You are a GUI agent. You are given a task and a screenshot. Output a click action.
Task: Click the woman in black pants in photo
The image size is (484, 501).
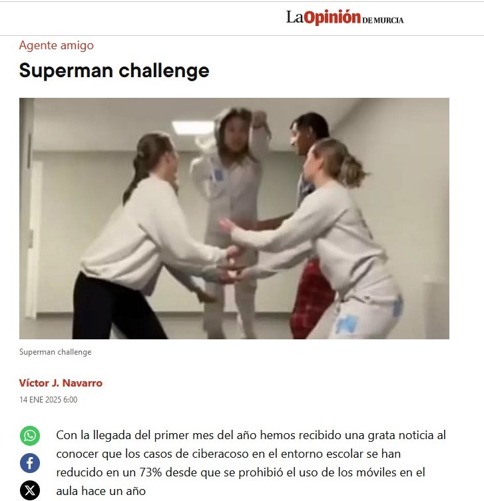[147, 236]
